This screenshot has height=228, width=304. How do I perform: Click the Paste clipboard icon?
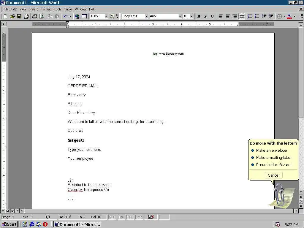[x=57, y=16]
